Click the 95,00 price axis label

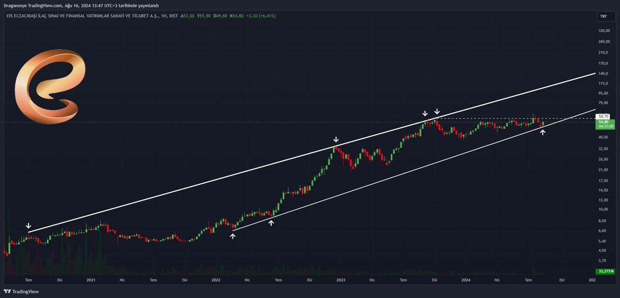(x=603, y=93)
